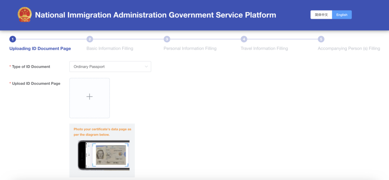Click the Upload ID Document Page label
Viewport: 389px width, 180px height.
point(36,83)
